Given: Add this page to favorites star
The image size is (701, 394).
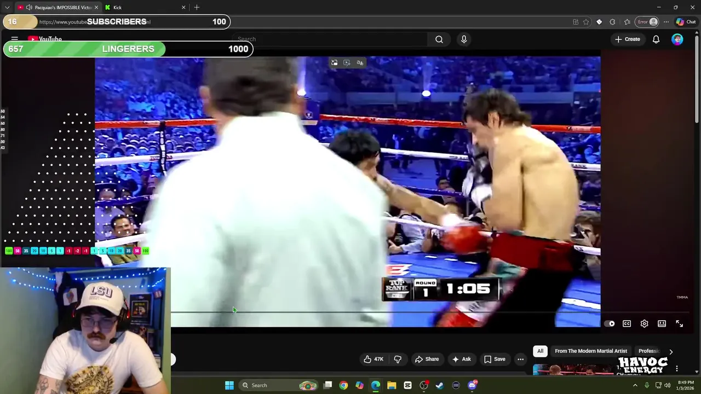Looking at the screenshot, I should pyautogui.click(x=586, y=22).
